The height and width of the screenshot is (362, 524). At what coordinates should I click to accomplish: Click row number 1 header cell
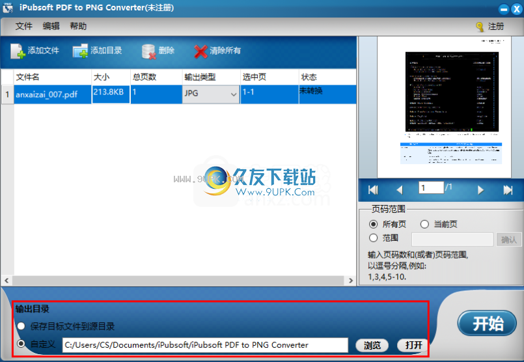click(7, 94)
